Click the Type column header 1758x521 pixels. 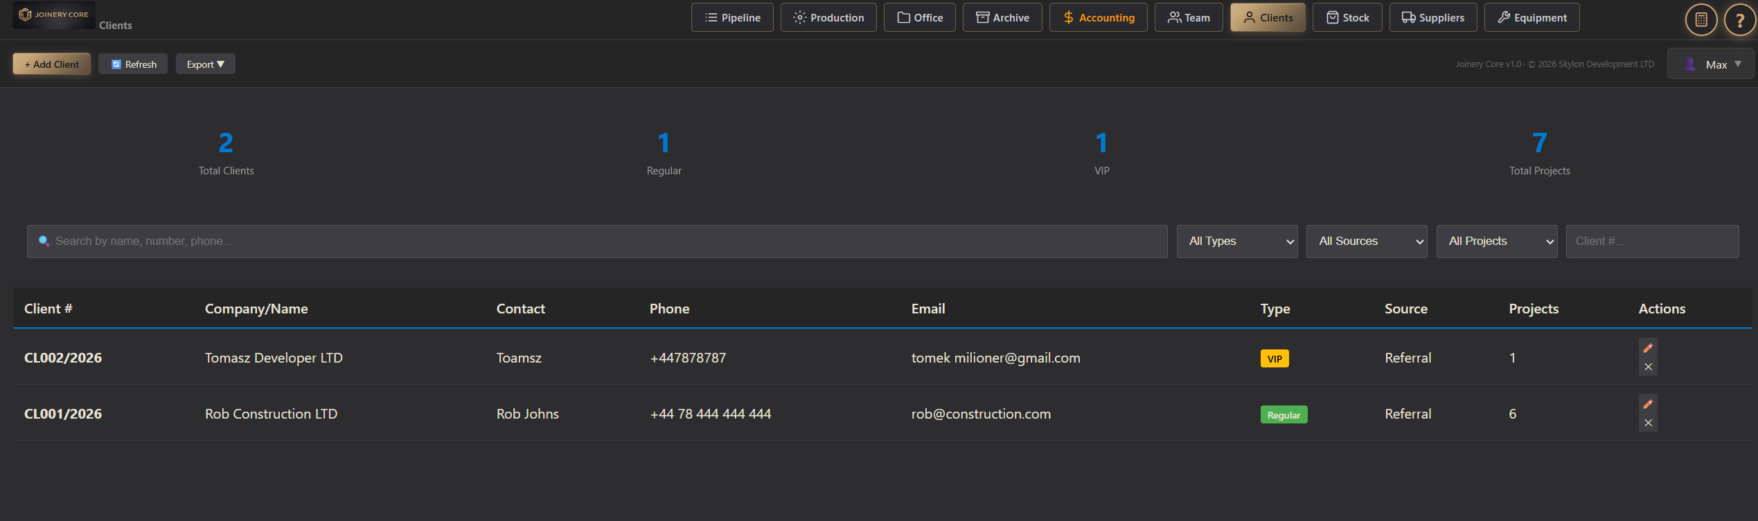pos(1275,309)
